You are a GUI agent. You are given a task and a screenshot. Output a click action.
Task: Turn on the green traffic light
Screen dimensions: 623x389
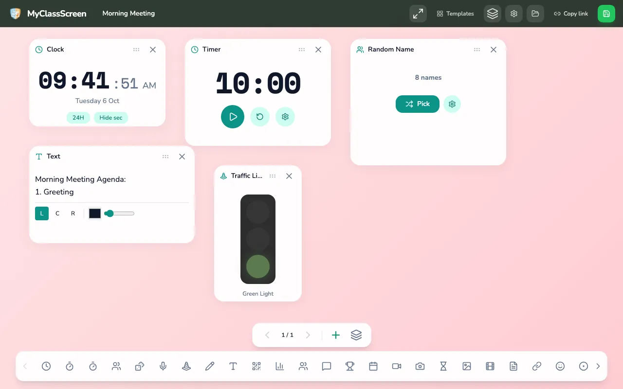[258, 266]
